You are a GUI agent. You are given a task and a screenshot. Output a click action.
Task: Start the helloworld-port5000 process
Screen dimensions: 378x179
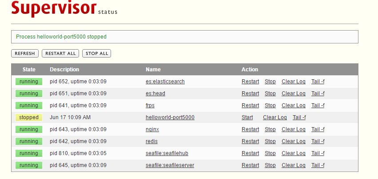247,117
